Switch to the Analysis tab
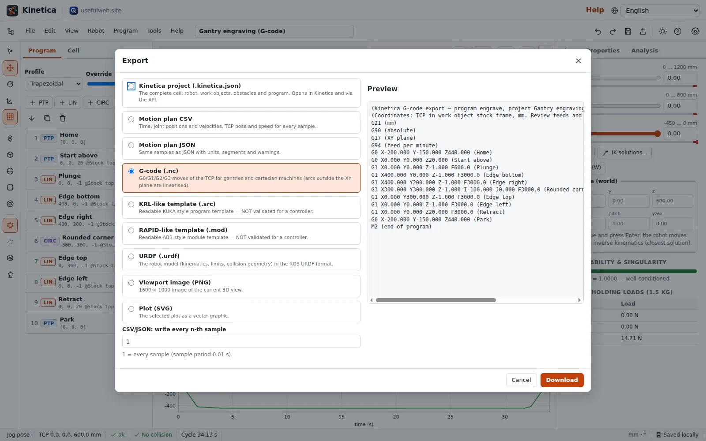Image resolution: width=706 pixels, height=441 pixels. tap(644, 51)
